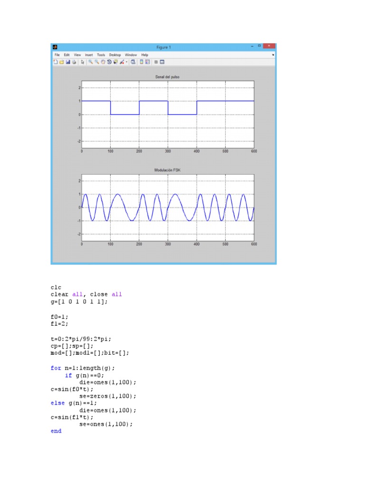Click the Show Plot Tools icon
The width and height of the screenshot is (365, 487).
tap(162, 62)
